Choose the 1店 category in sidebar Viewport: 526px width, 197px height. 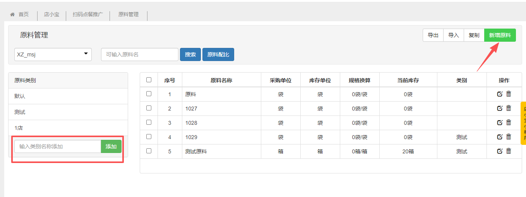(19, 128)
